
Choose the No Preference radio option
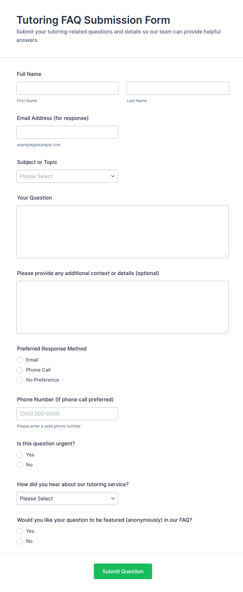click(x=20, y=380)
